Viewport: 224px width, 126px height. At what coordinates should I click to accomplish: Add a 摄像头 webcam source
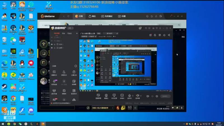(106, 96)
